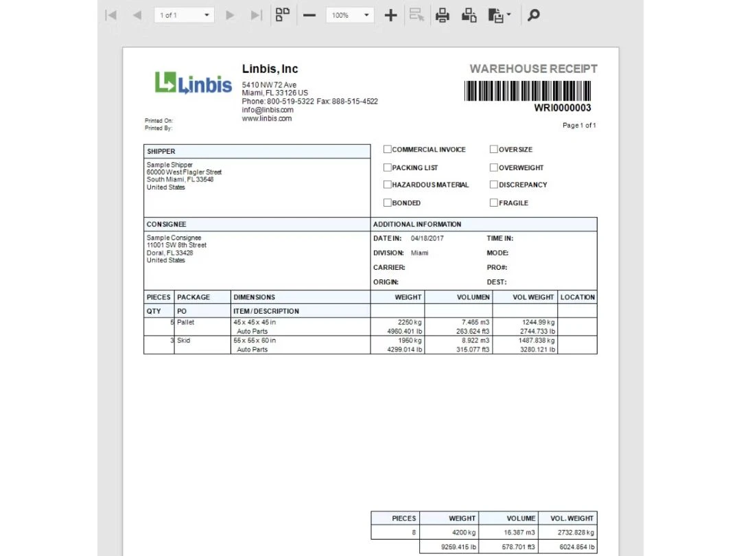Click the print with preview icon
Image resolution: width=741 pixels, height=556 pixels.
469,14
